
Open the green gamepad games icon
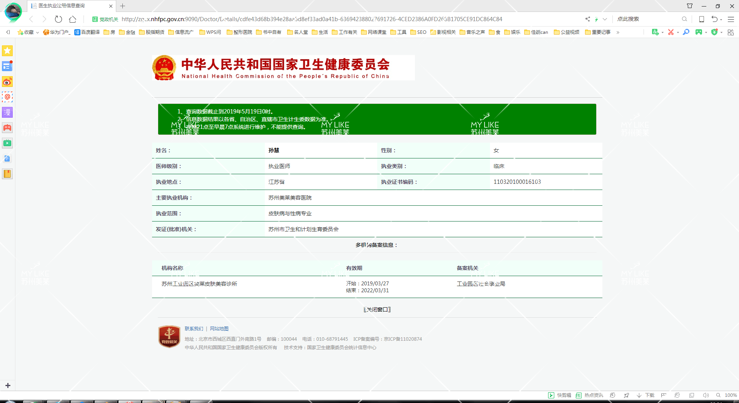point(699,32)
